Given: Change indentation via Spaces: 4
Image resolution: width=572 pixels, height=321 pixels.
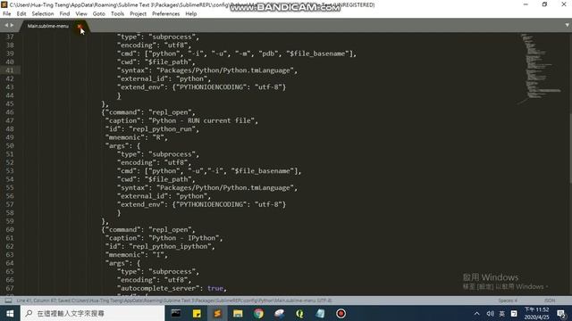Looking at the screenshot, I should point(508,300).
